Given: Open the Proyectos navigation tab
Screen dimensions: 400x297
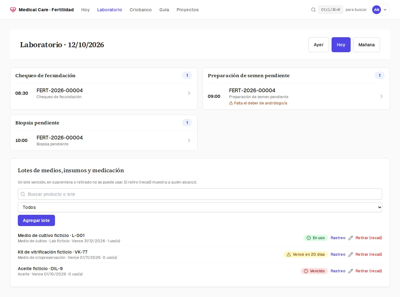Looking at the screenshot, I should click(187, 10).
